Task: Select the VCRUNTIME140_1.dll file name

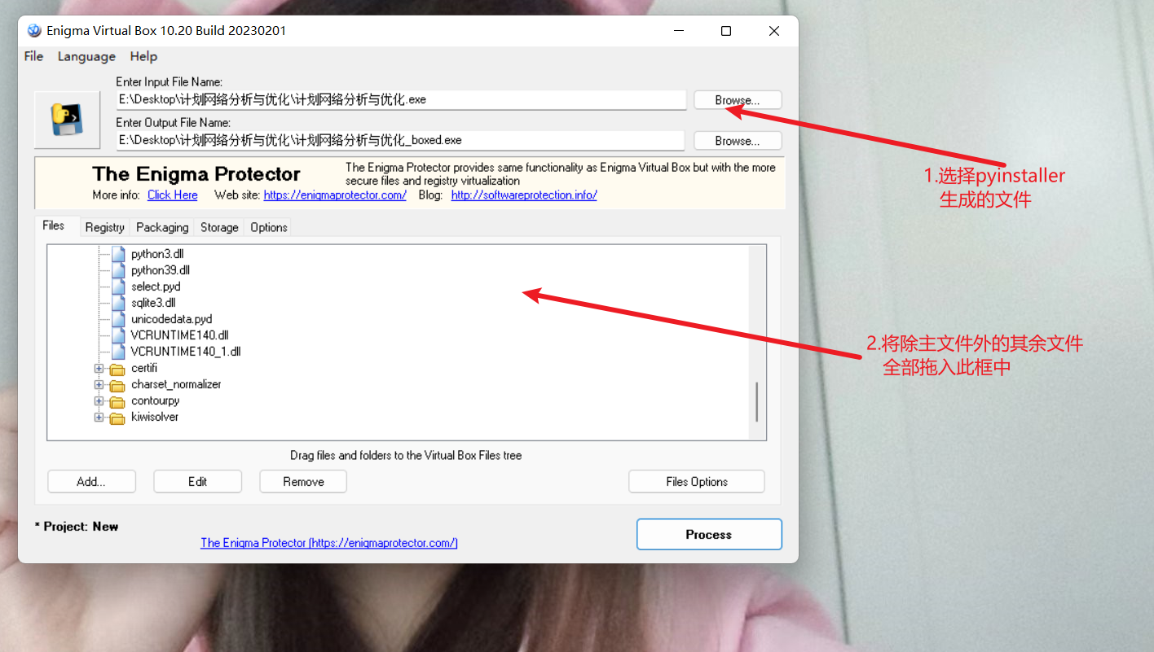Action: coord(186,352)
